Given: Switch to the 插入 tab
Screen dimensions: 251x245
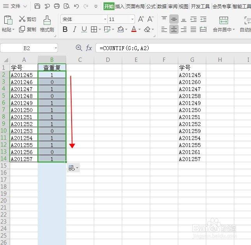Looking at the screenshot, I should (x=119, y=6).
